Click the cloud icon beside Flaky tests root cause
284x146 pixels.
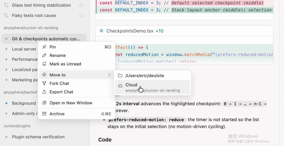(81, 15)
